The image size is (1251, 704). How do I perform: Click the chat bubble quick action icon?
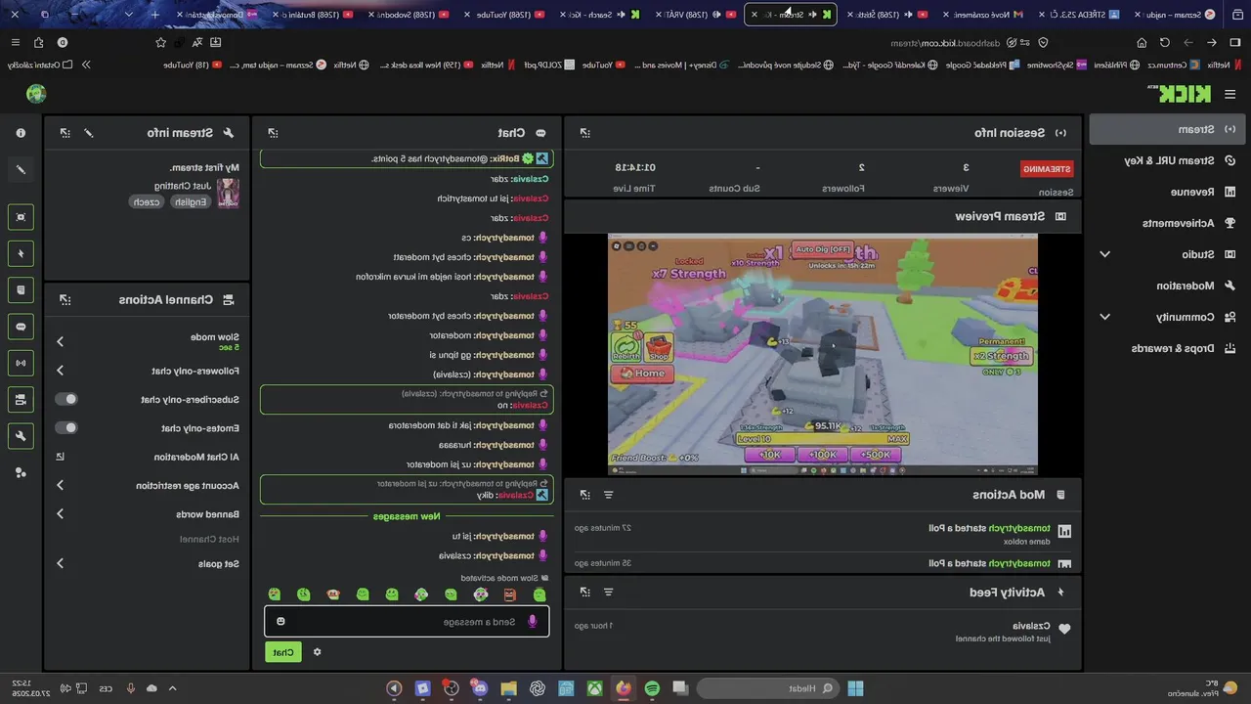pos(21,327)
